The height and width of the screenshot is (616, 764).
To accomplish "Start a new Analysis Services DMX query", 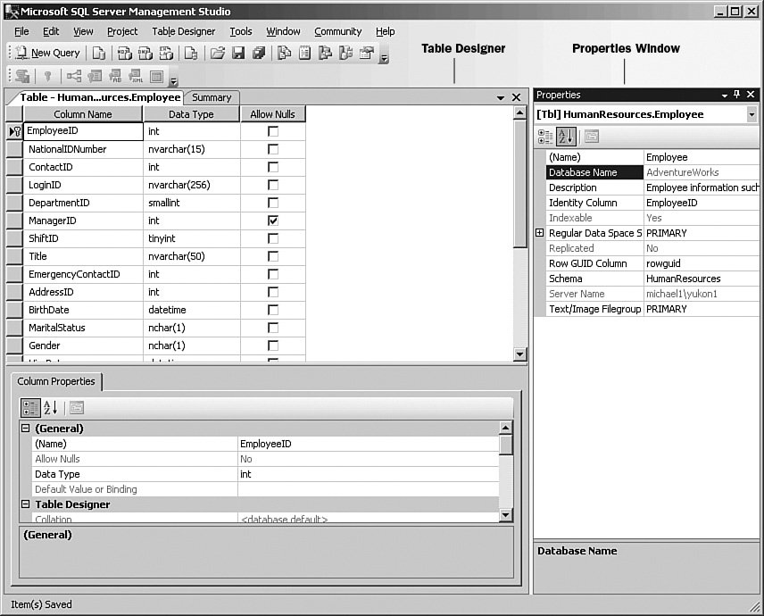I will [145, 53].
